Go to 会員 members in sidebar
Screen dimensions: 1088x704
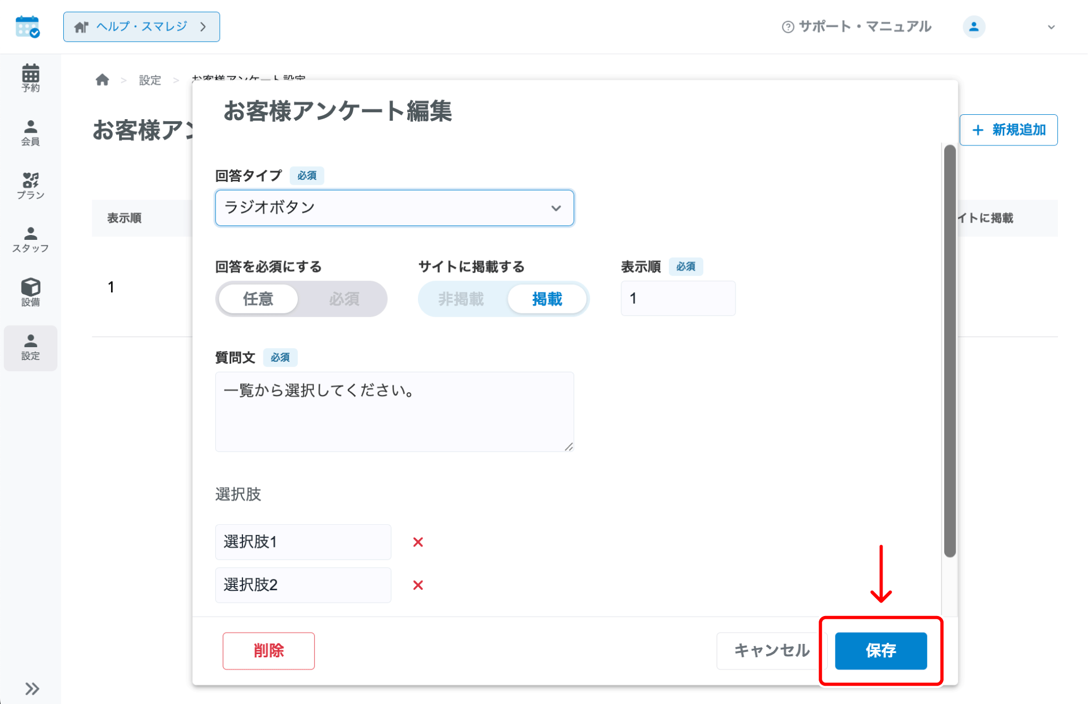point(31,133)
